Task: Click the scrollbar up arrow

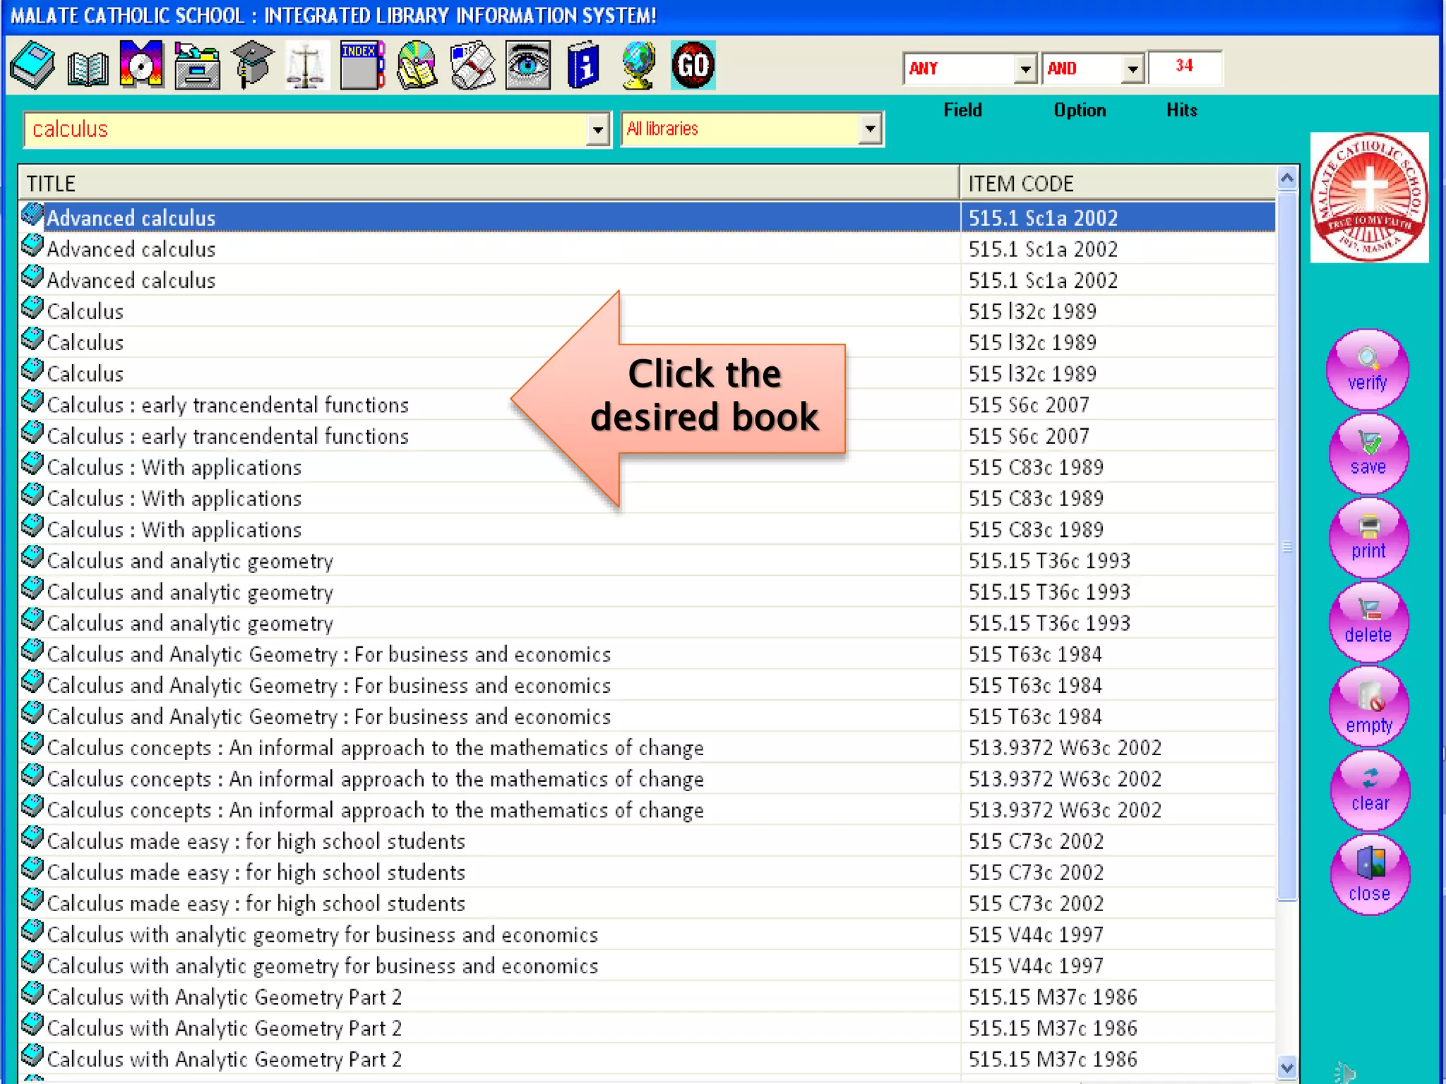Action: pyautogui.click(x=1287, y=178)
